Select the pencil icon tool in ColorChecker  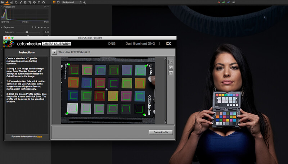click(x=171, y=73)
